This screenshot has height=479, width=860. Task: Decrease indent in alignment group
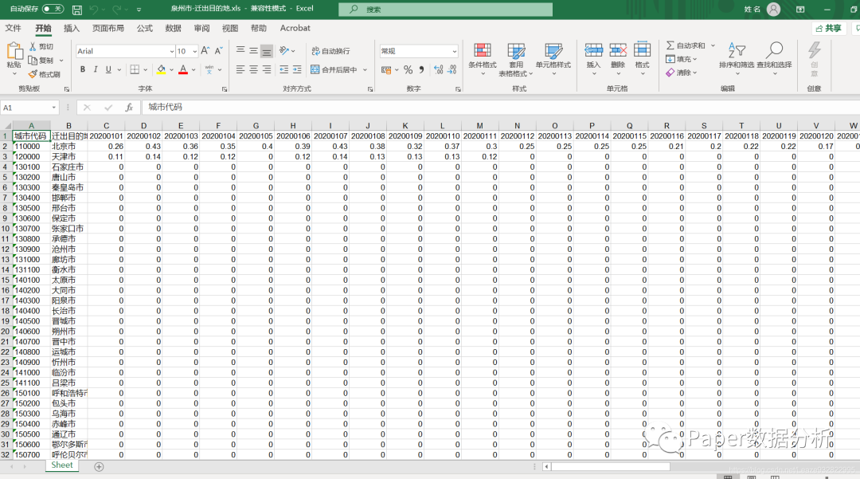click(283, 69)
